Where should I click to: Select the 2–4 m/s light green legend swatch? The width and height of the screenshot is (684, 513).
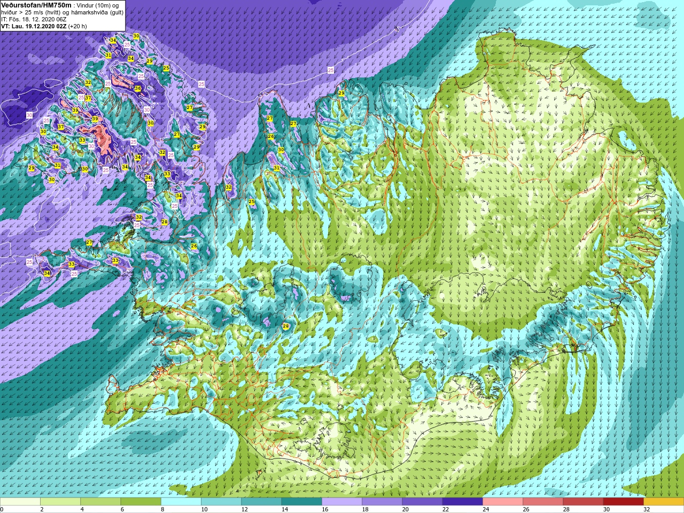coord(60,502)
